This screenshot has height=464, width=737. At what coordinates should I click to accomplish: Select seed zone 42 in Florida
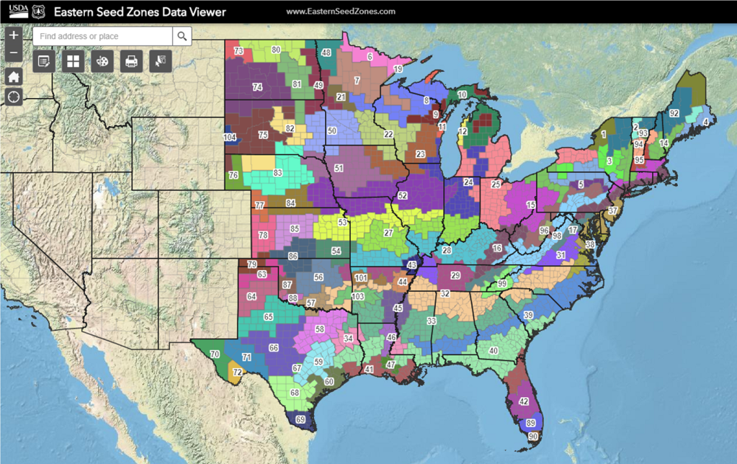point(524,401)
